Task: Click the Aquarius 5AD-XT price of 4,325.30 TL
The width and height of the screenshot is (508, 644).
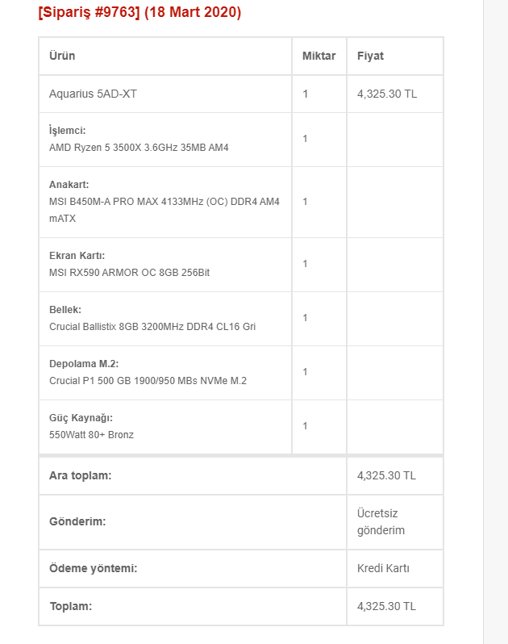Action: coord(387,94)
